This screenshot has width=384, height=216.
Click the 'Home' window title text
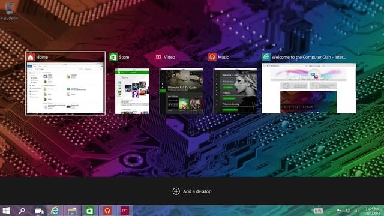[x=42, y=57]
